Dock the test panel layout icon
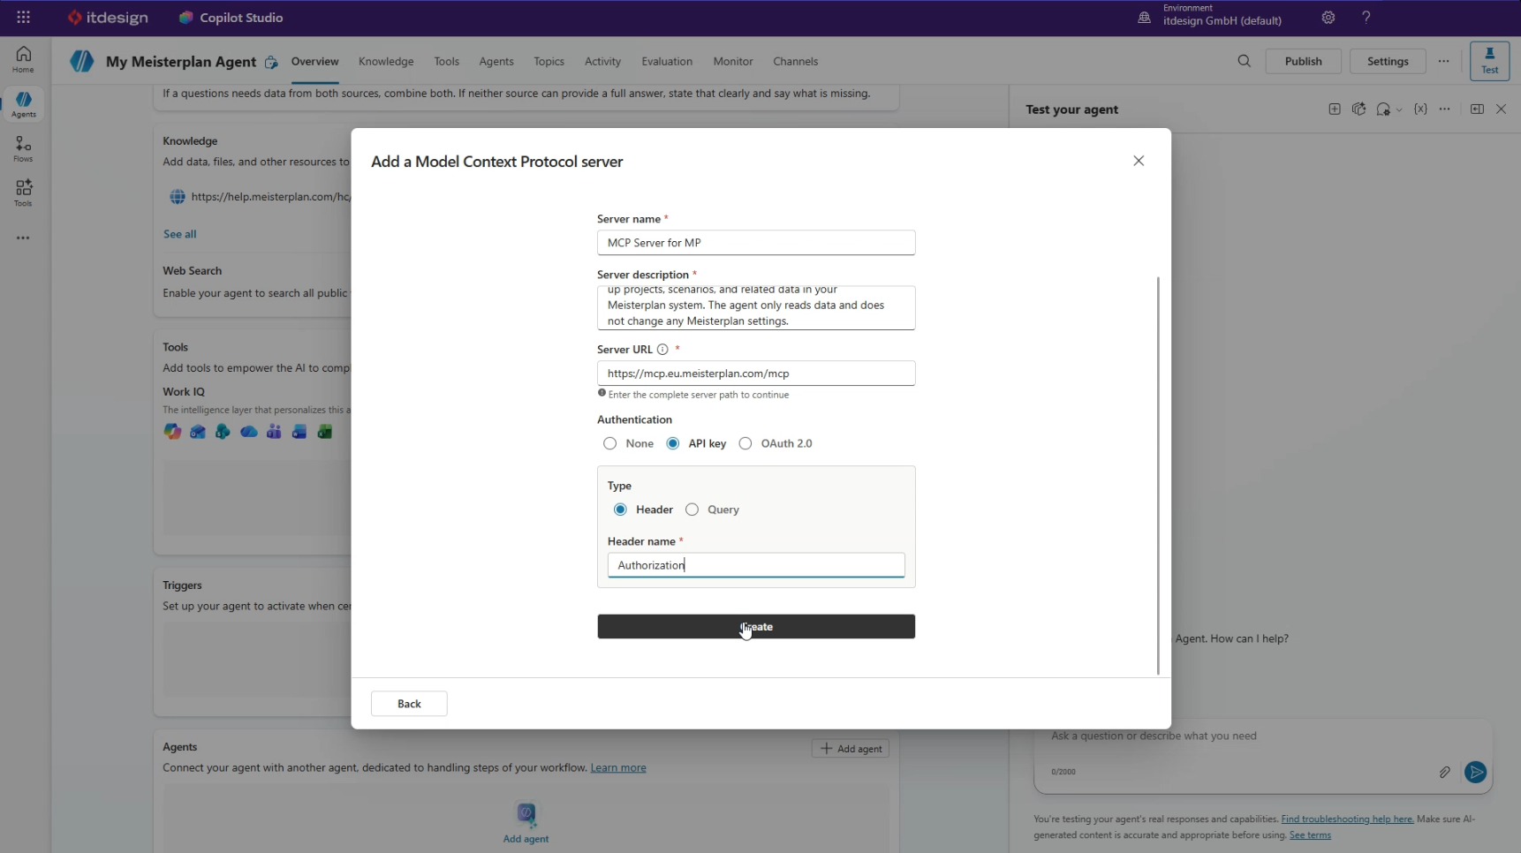Viewport: 1521px width, 853px height. click(1477, 109)
